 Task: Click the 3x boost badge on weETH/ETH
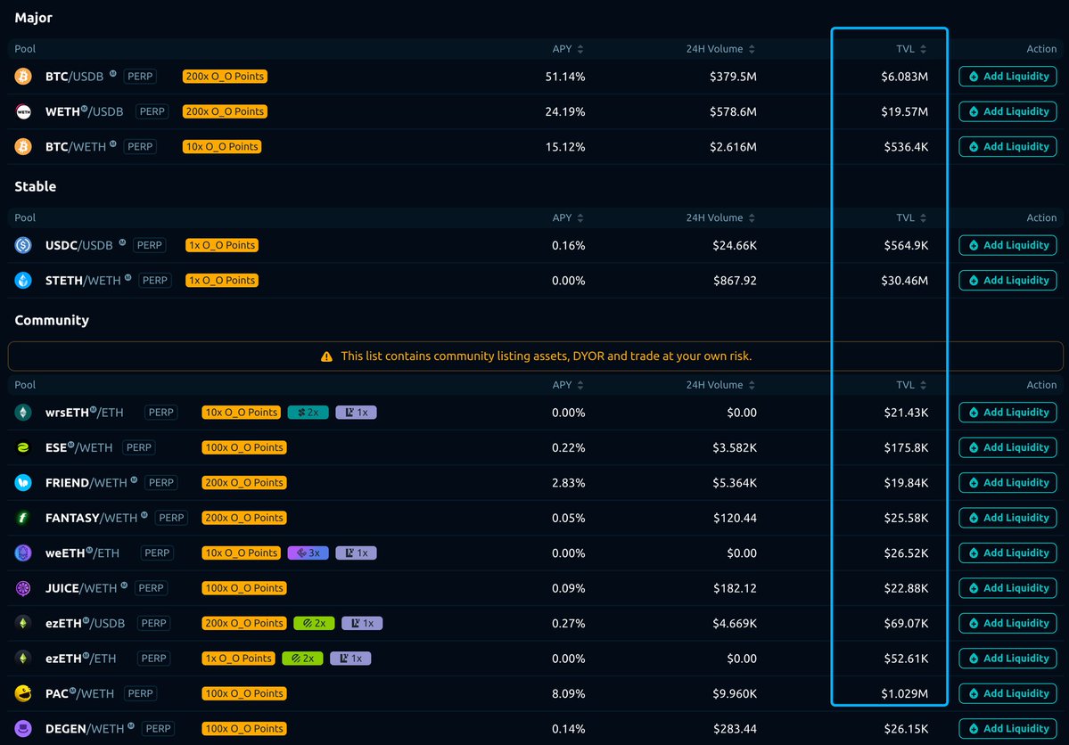click(x=308, y=553)
